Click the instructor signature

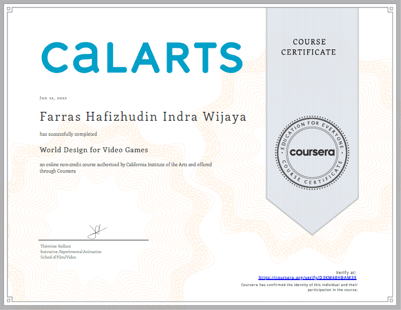[97, 232]
